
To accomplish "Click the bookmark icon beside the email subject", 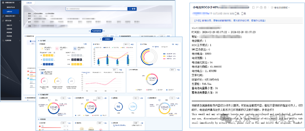I will click(x=253, y=8).
